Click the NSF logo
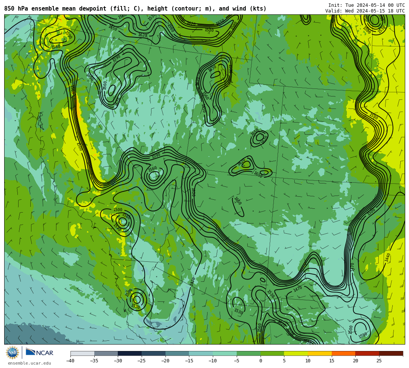Screen dimensions: 409x368 click(x=12, y=352)
